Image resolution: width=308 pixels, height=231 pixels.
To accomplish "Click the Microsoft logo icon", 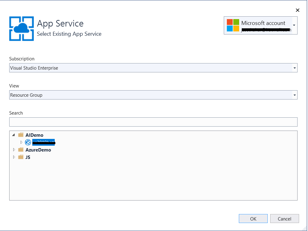I will [233, 25].
